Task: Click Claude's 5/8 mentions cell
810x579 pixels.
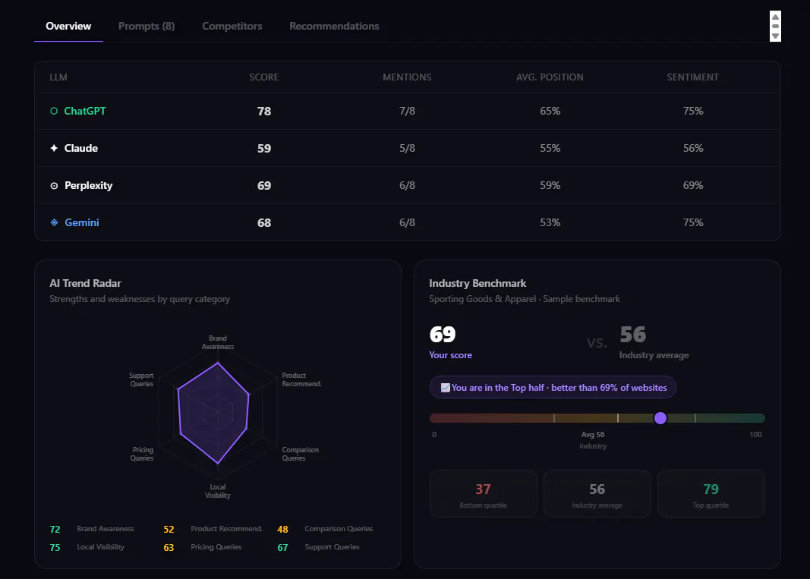Action: (407, 148)
